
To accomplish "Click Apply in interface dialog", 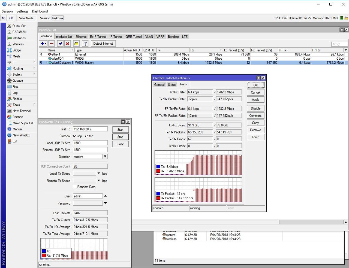I will [x=255, y=99].
